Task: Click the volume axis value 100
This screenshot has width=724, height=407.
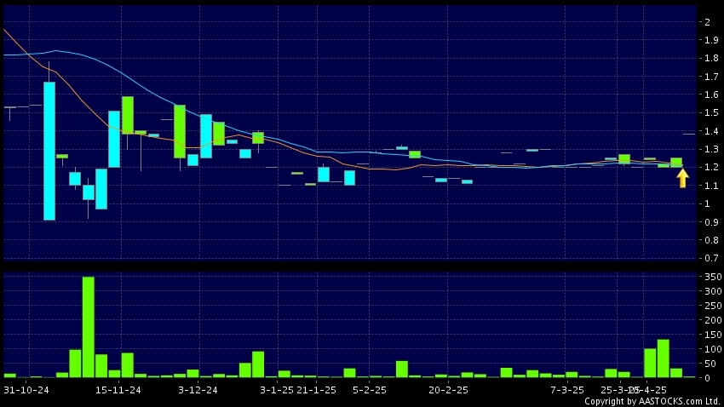Action: pyautogui.click(x=713, y=349)
